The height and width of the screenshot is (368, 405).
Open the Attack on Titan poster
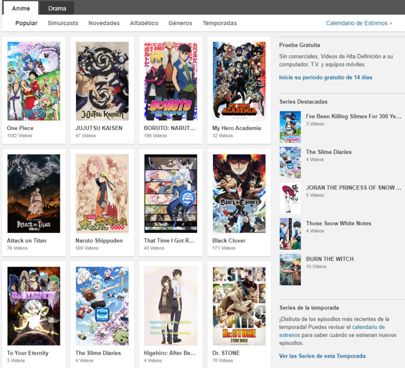tap(34, 194)
